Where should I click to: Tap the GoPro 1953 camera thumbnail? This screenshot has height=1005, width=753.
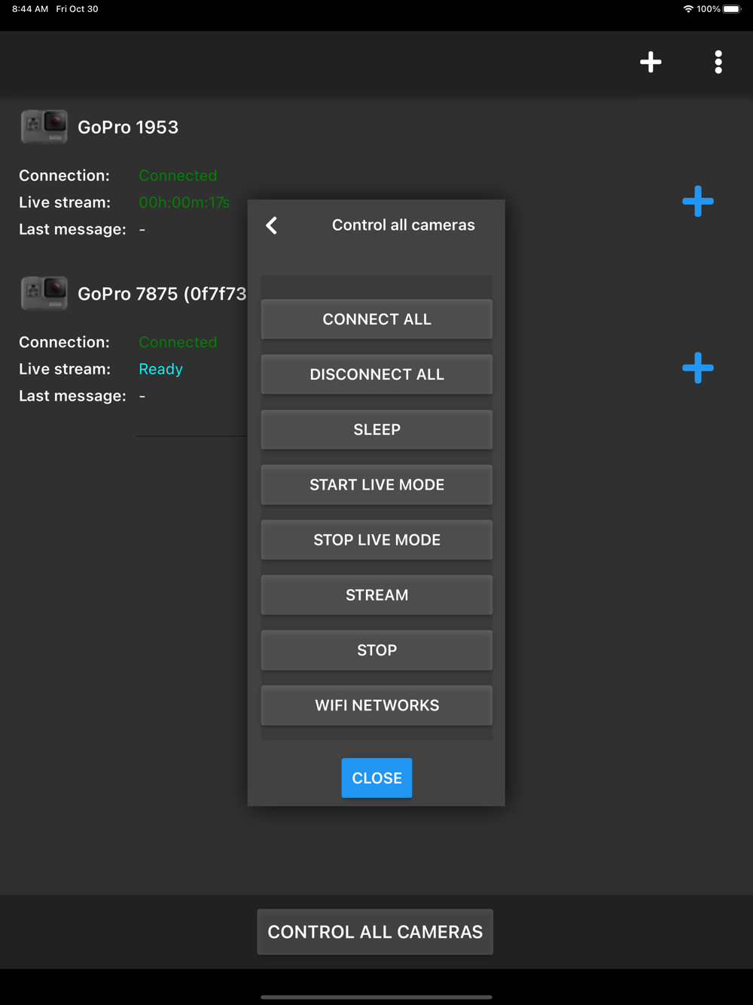coord(44,127)
